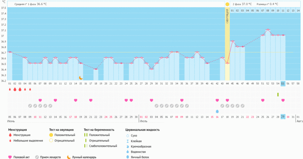This screenshot has width=303, height=159.
Task: Click the 'Отрицательный' ovulation test legend circle
Action: (51, 140)
